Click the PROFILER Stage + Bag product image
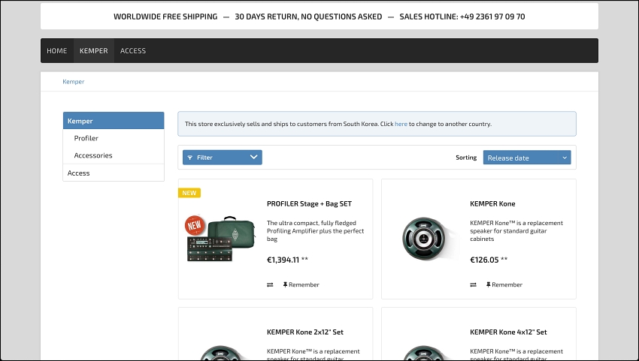The width and height of the screenshot is (639, 361). pyautogui.click(x=220, y=239)
